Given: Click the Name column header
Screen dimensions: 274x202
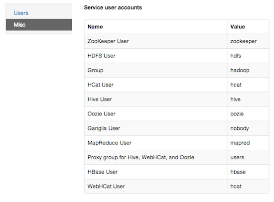Looking at the screenshot, I should tap(95, 27).
